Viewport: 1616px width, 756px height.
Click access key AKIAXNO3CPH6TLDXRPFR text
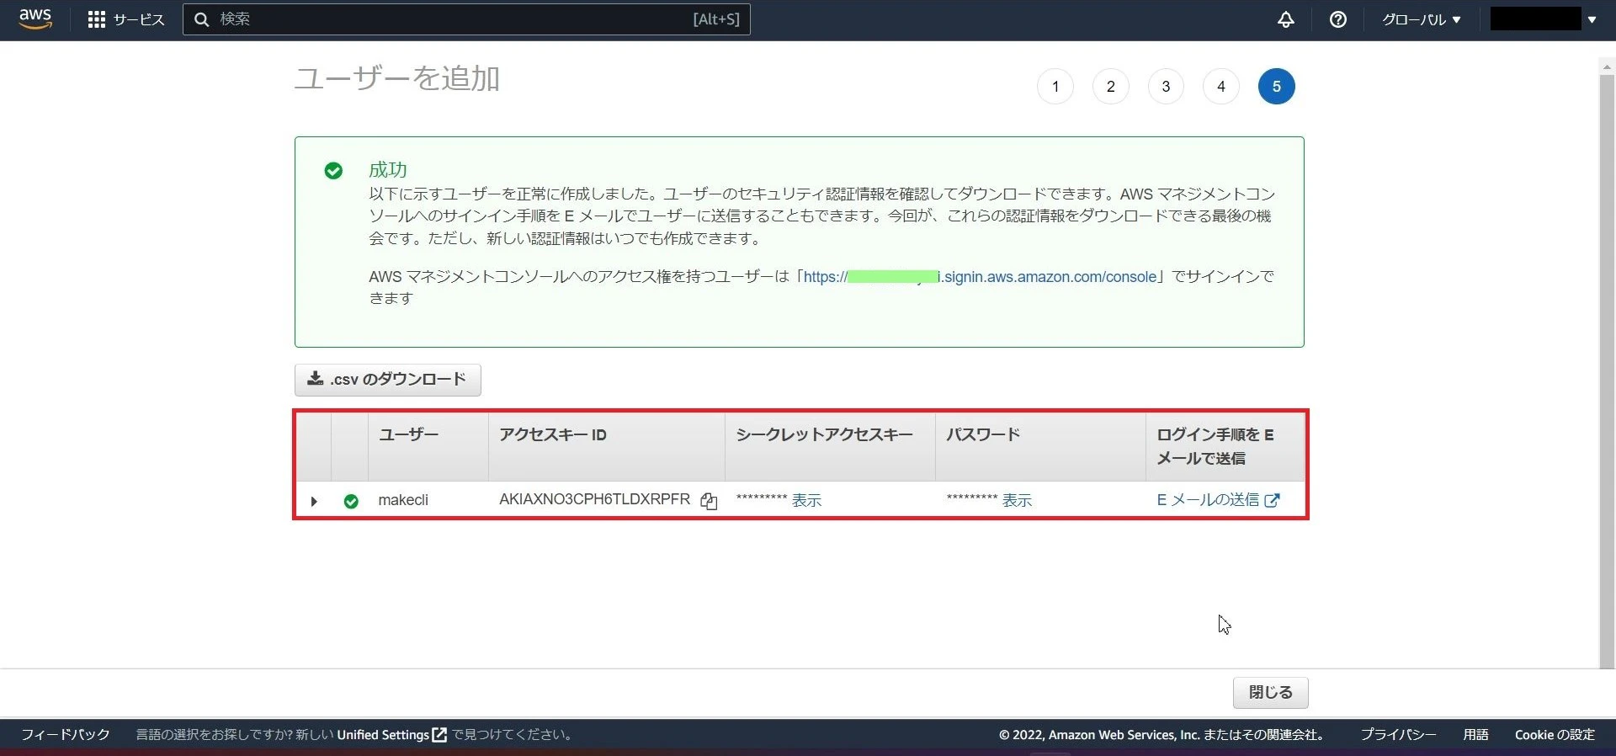pyautogui.click(x=594, y=499)
